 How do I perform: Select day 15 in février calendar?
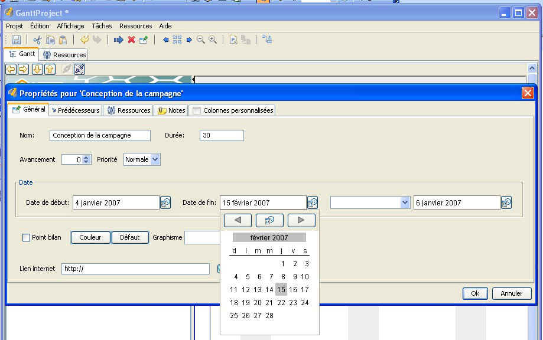(x=281, y=289)
